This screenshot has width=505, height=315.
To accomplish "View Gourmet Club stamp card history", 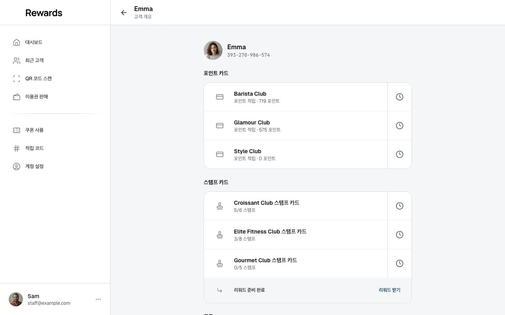I will (400, 263).
